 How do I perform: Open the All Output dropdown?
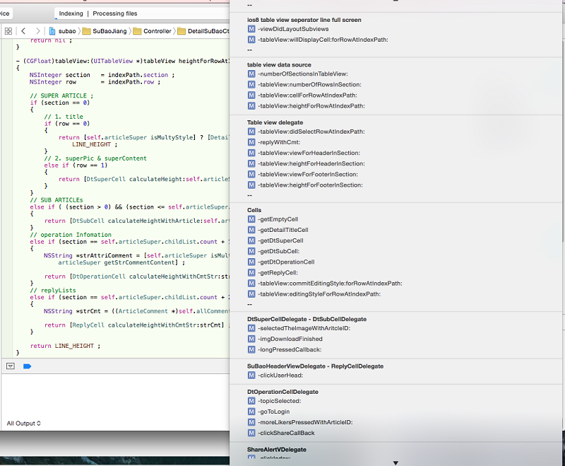pos(24,424)
